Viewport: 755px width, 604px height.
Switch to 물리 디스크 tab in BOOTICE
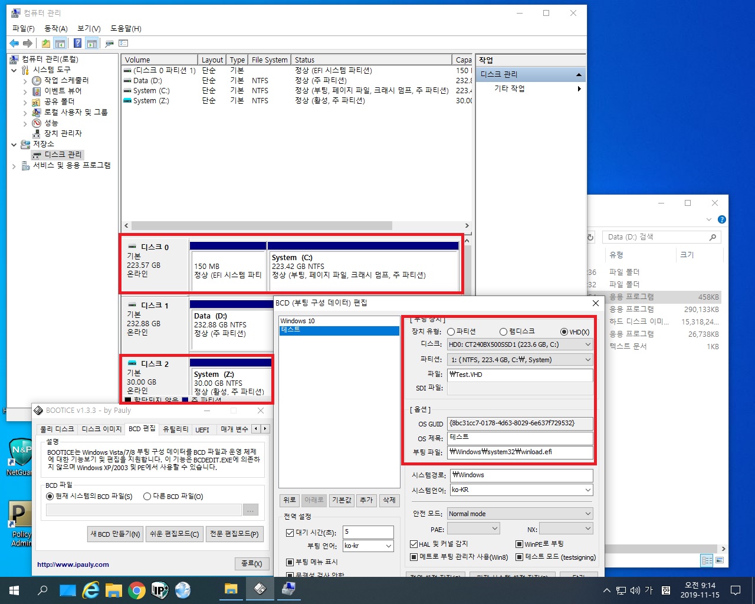click(x=57, y=429)
